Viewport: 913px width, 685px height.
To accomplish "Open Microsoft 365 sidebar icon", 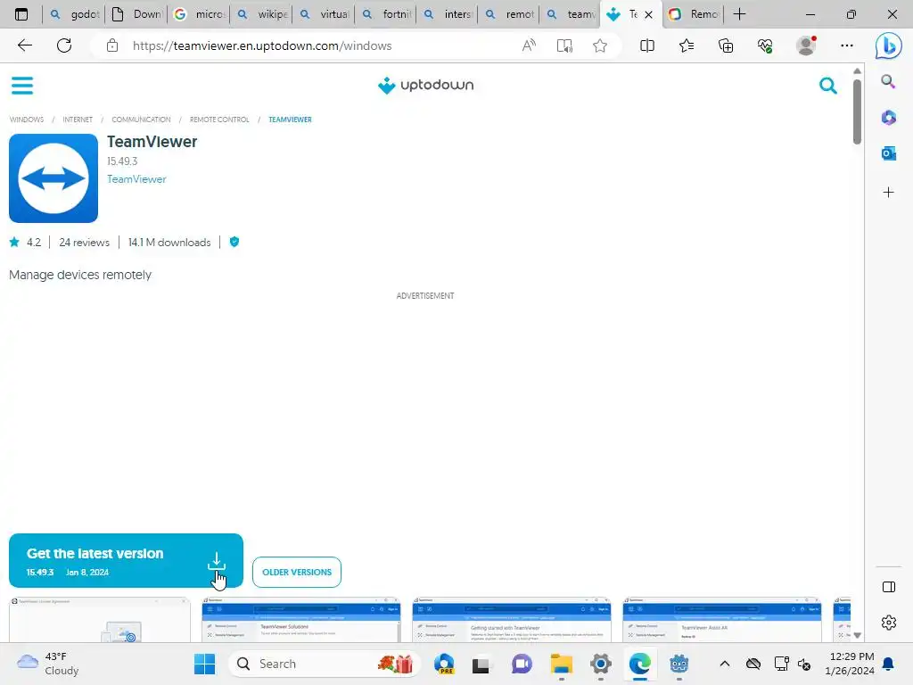I will point(888,118).
